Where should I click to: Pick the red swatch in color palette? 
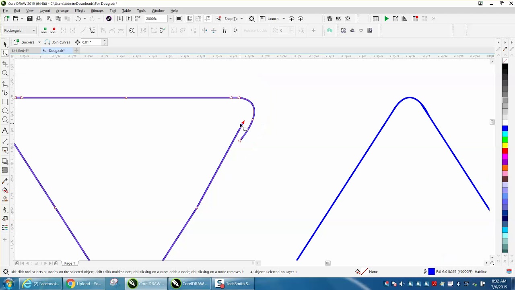click(x=505, y=151)
